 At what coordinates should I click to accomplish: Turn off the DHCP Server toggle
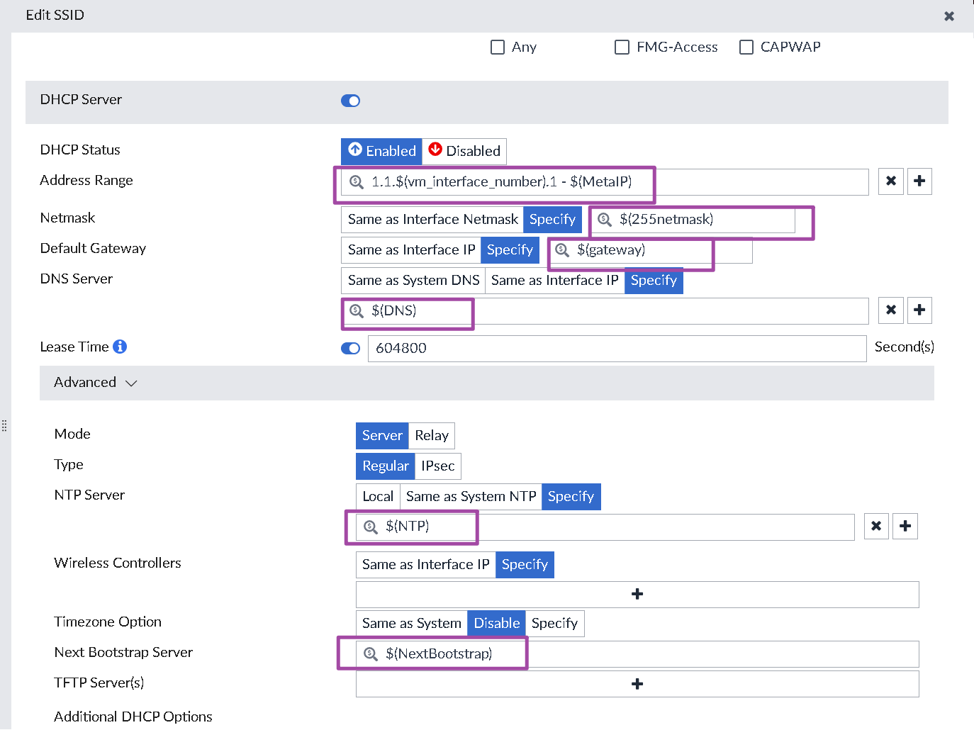point(350,101)
